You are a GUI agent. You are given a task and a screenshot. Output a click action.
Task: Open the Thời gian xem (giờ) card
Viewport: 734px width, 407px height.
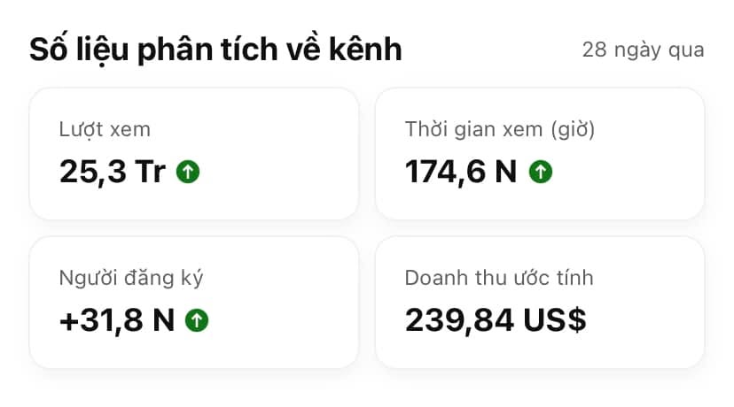click(x=540, y=154)
